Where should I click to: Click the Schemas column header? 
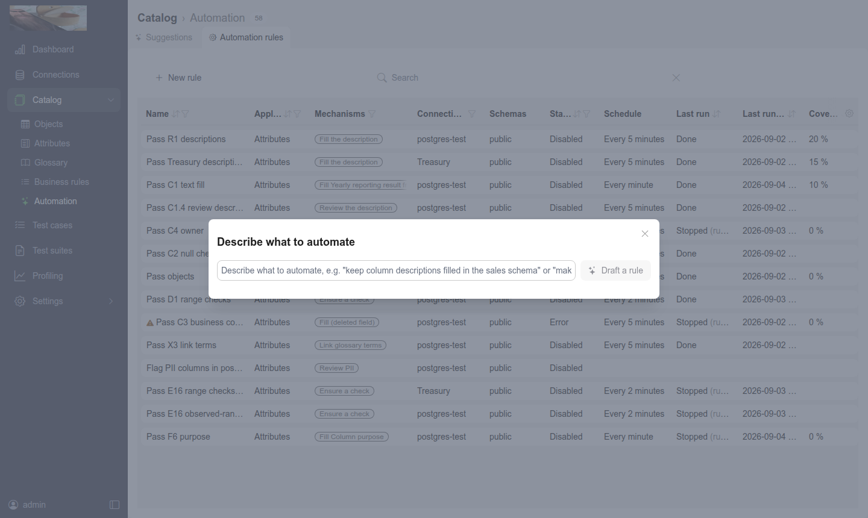[x=508, y=114]
